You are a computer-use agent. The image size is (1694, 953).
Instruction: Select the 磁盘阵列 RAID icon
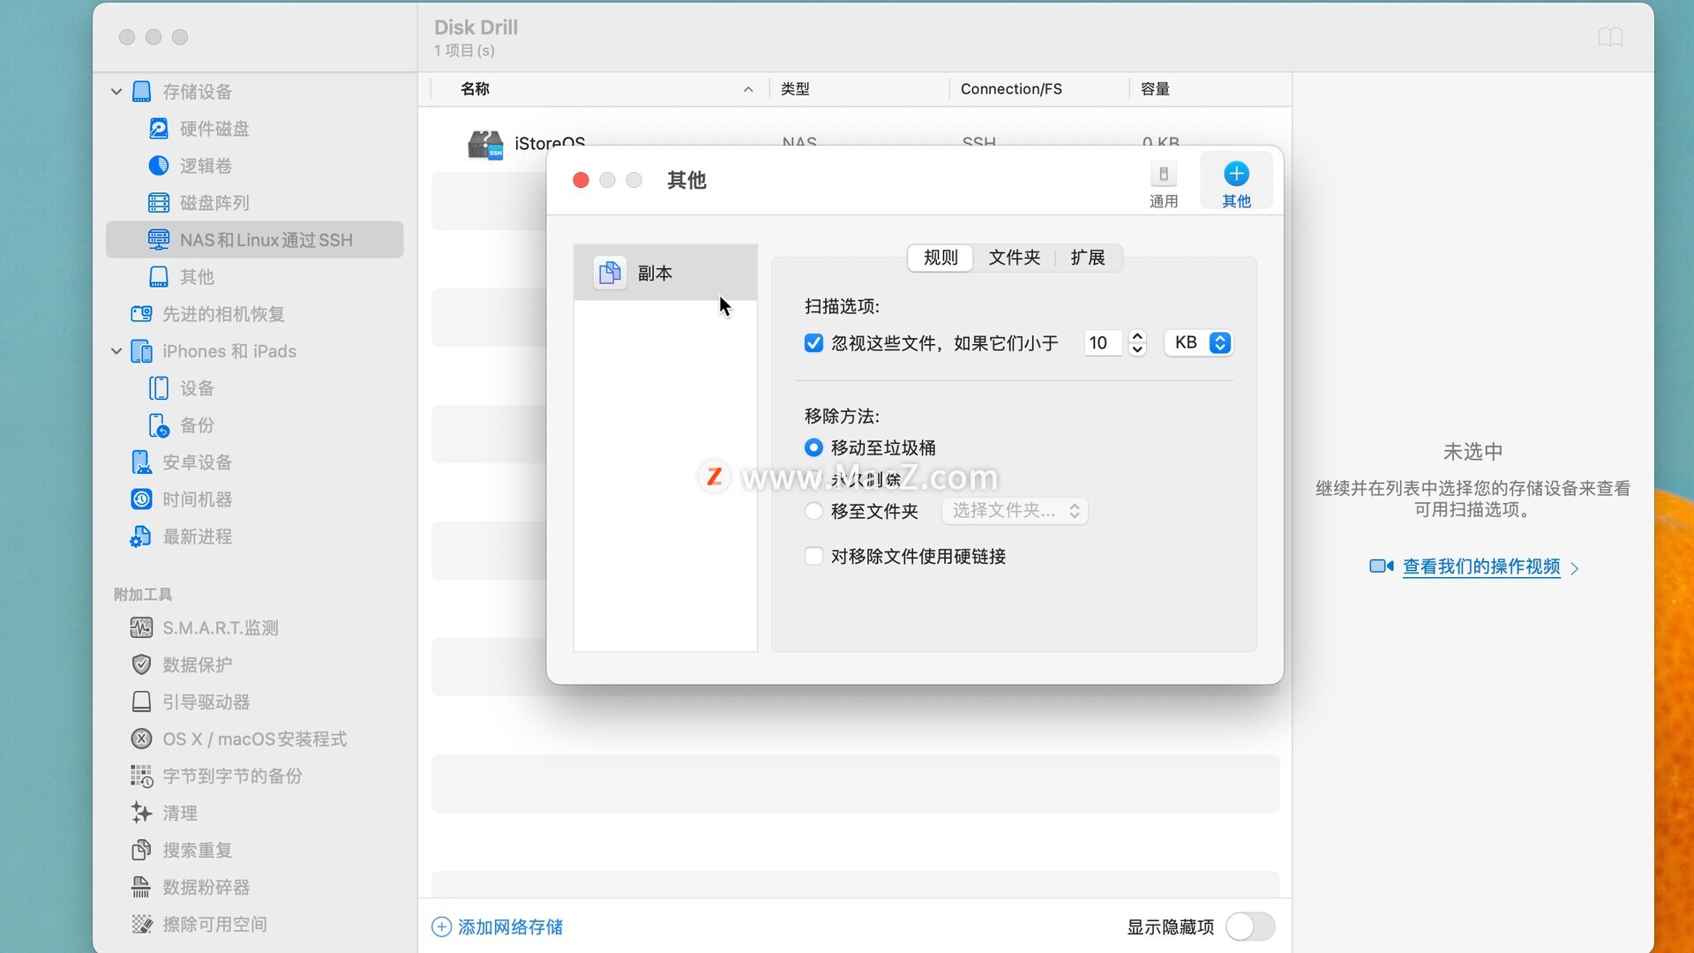coord(159,203)
